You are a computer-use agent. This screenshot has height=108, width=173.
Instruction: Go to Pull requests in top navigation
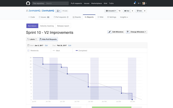(76, 4)
